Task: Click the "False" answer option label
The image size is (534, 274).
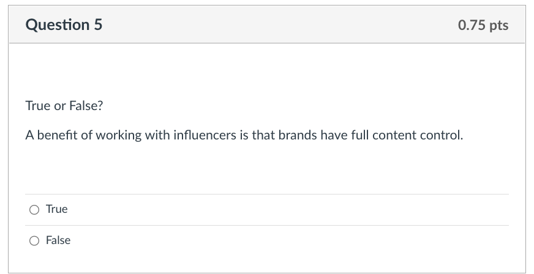Action: point(58,240)
